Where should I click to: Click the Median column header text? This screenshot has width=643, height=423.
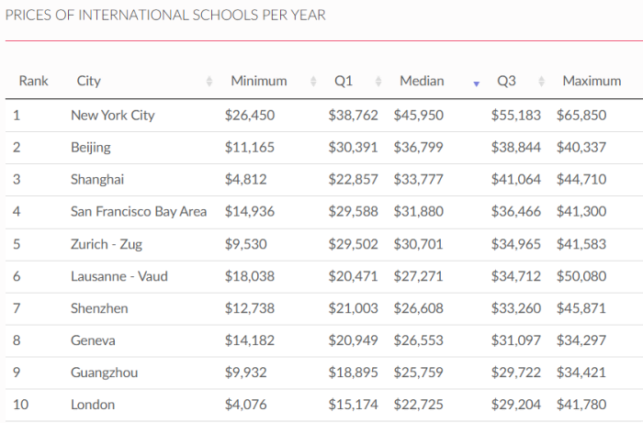[423, 81]
